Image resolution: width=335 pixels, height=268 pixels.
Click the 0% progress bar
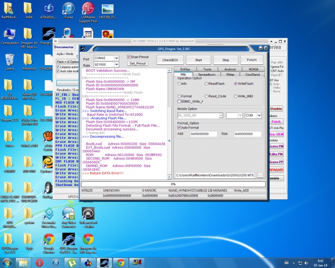click(x=173, y=184)
